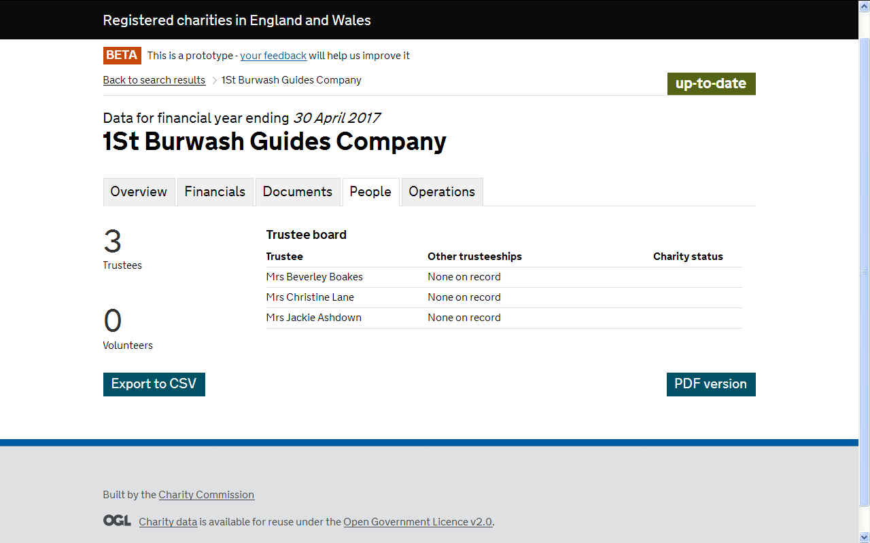Open the Overview tab
Screen dimensions: 870x543
point(139,192)
